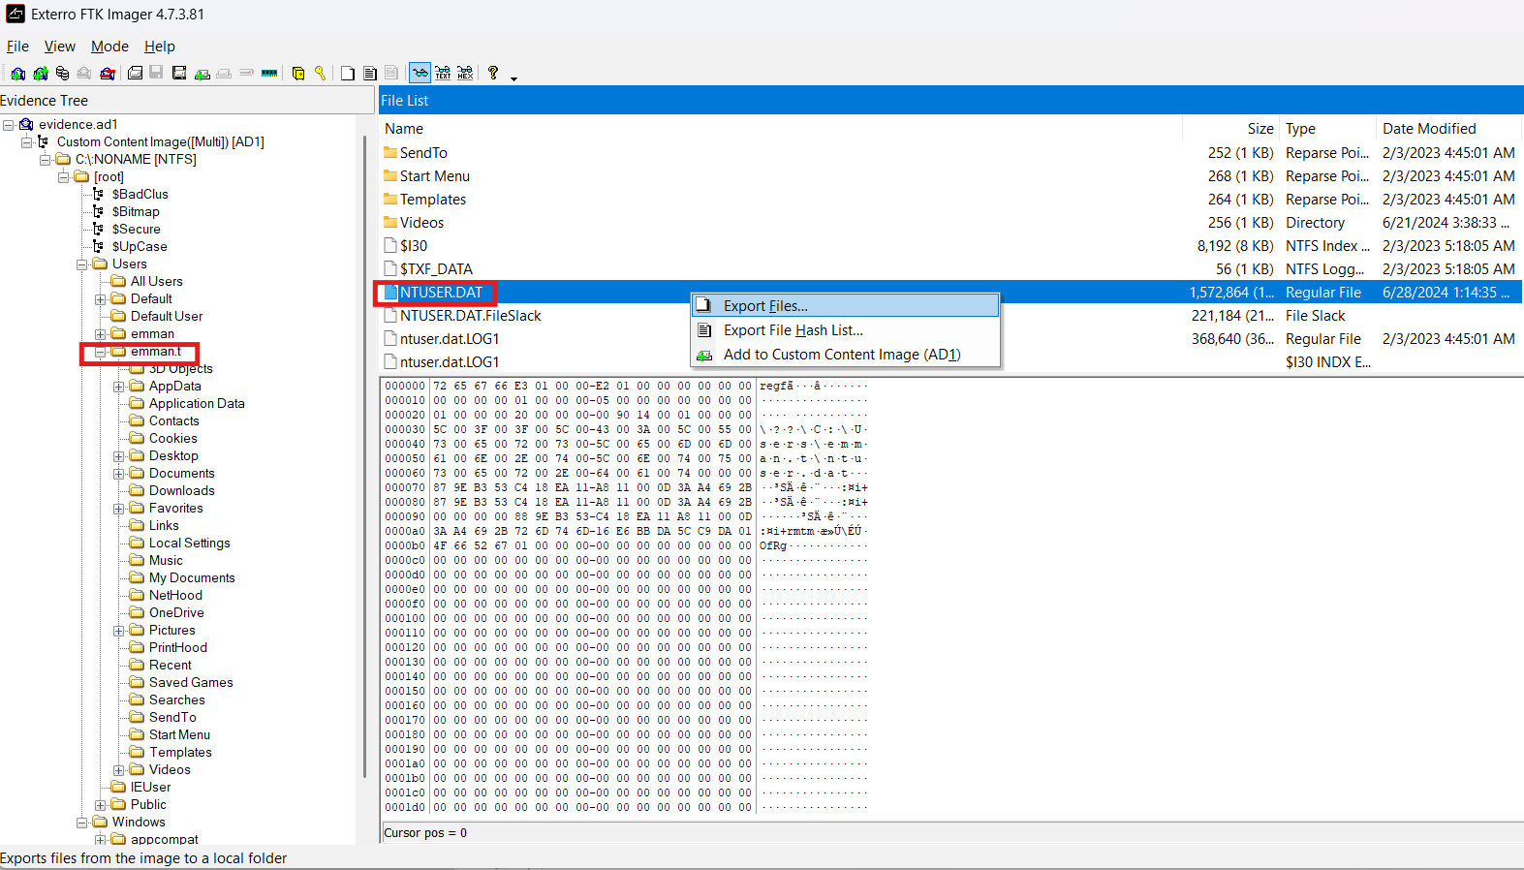The width and height of the screenshot is (1524, 870).
Task: Select the NTUSER.DAT.FileSlack file row
Action: tap(950, 316)
